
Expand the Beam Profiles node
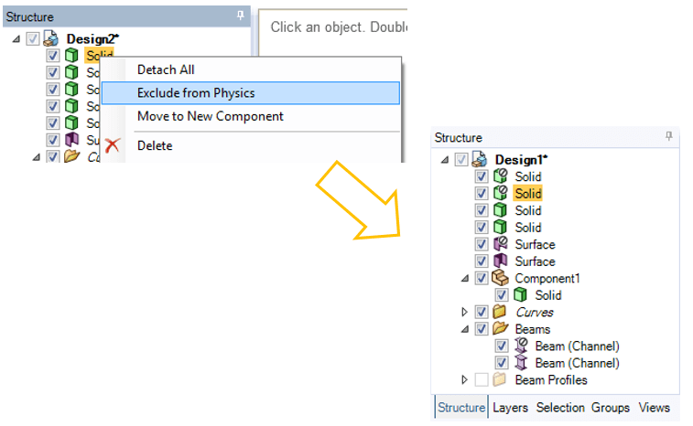[x=467, y=379]
